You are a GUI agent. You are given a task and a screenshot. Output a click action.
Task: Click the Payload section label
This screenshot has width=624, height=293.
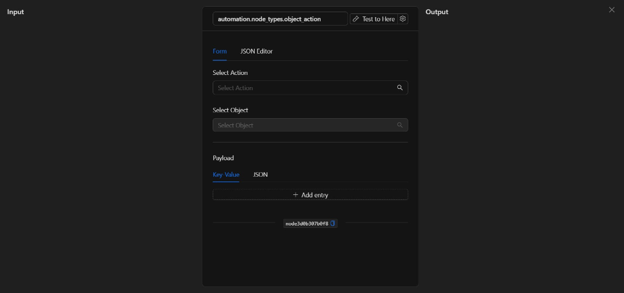pyautogui.click(x=223, y=158)
